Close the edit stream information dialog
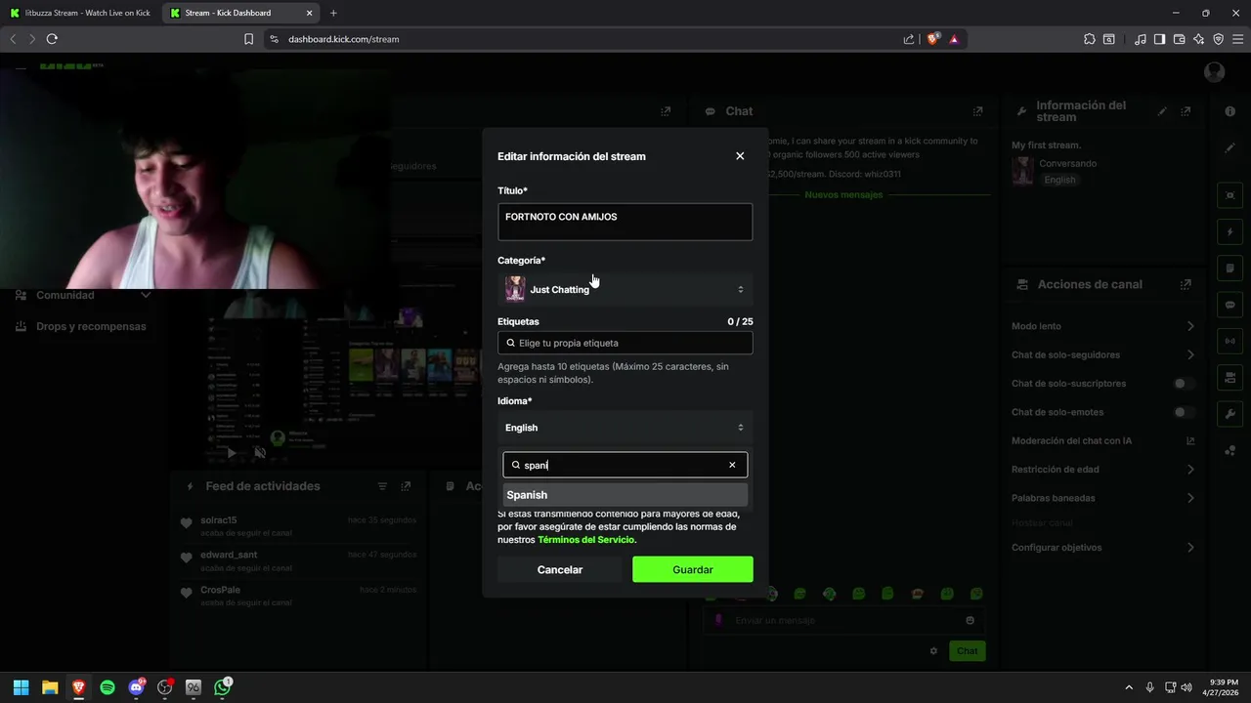This screenshot has width=1251, height=703. 740,156
